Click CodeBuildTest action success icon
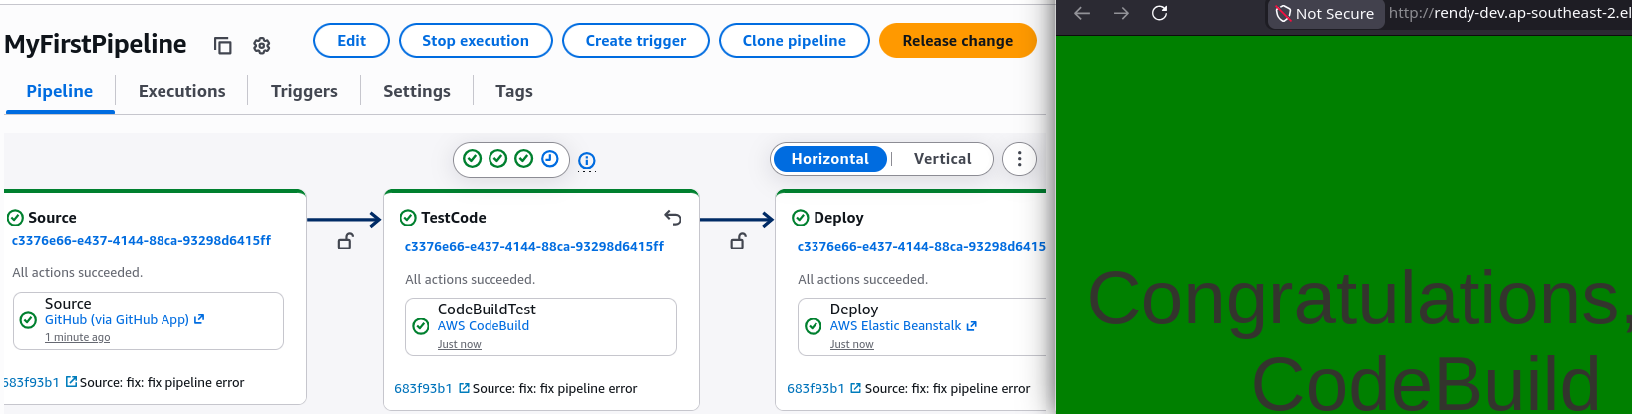Image resolution: width=1632 pixels, height=414 pixels. (x=421, y=326)
